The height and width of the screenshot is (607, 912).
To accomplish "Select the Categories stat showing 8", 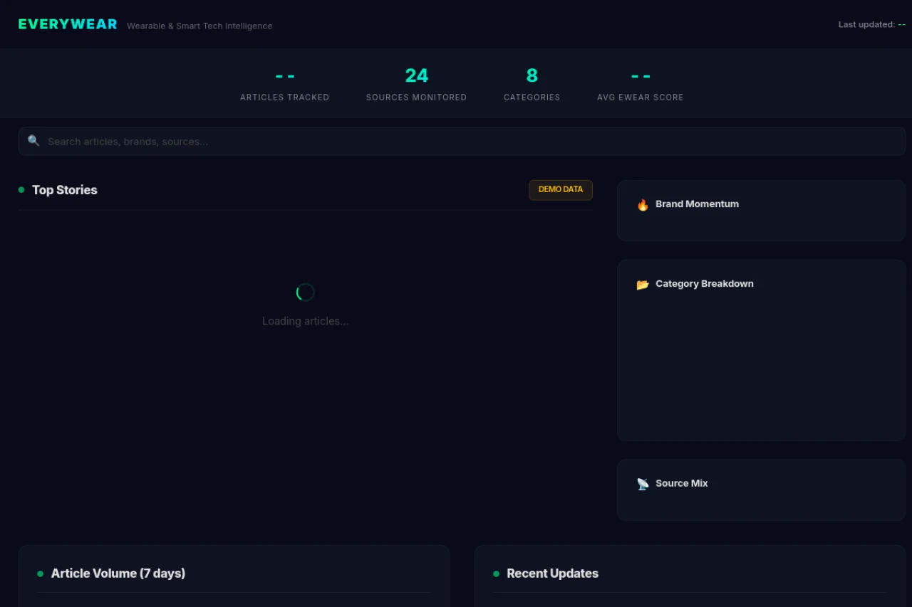I will click(x=532, y=84).
